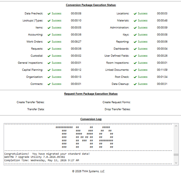Click the Linked Documents duration 00:11:09

(x=162, y=70)
